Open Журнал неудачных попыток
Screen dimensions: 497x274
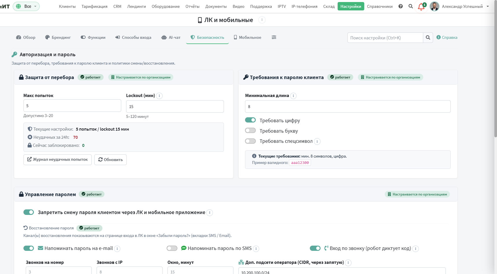(x=58, y=160)
